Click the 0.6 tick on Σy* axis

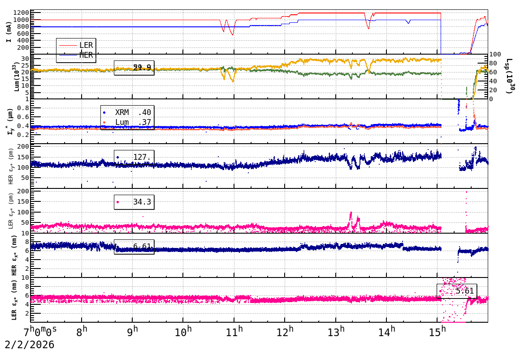24,117
